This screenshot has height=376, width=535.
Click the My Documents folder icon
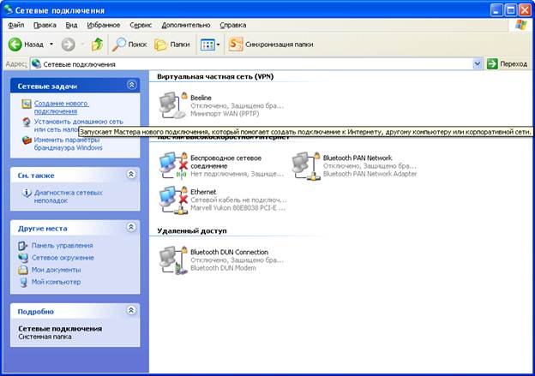(22, 270)
